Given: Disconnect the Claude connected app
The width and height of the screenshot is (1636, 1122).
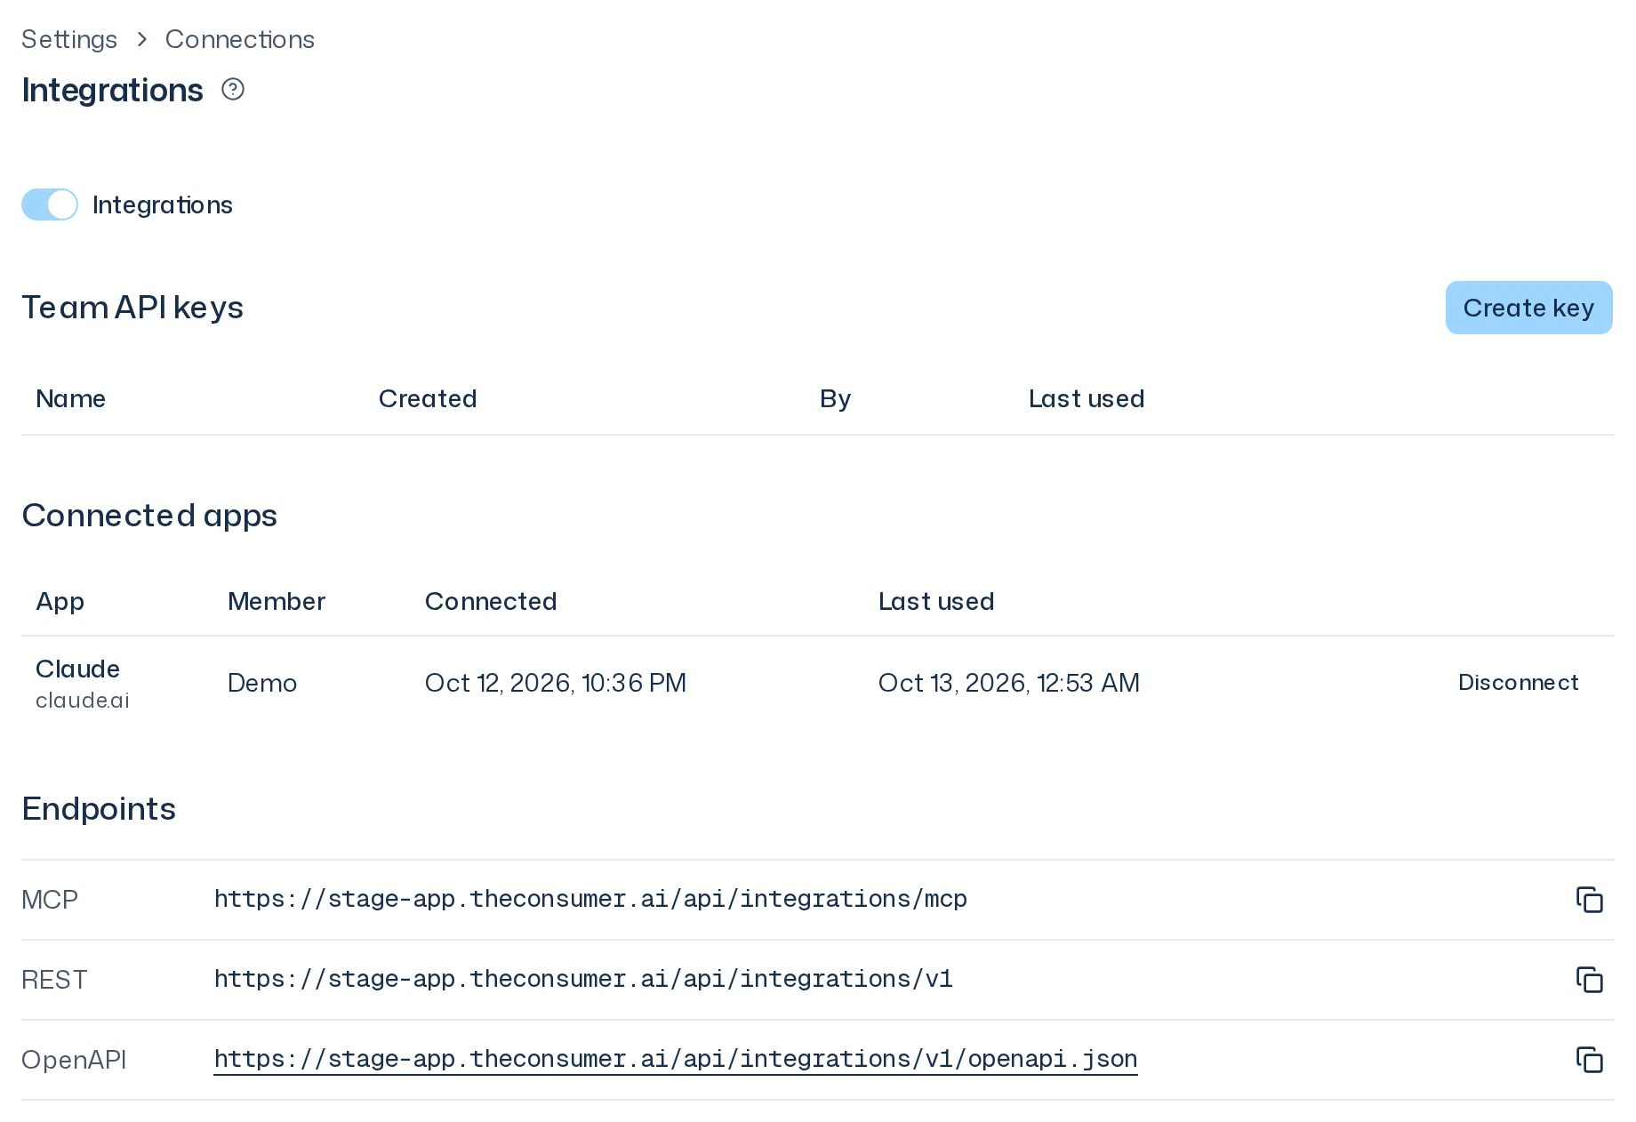Looking at the screenshot, I should (x=1518, y=683).
